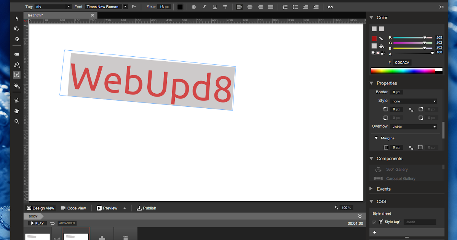Image resolution: width=457 pixels, height=240 pixels.
Task: Uncheck the Style tag checkbox
Action: [x=374, y=222]
